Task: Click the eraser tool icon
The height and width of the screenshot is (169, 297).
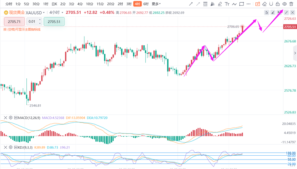Action: click(x=264, y=4)
